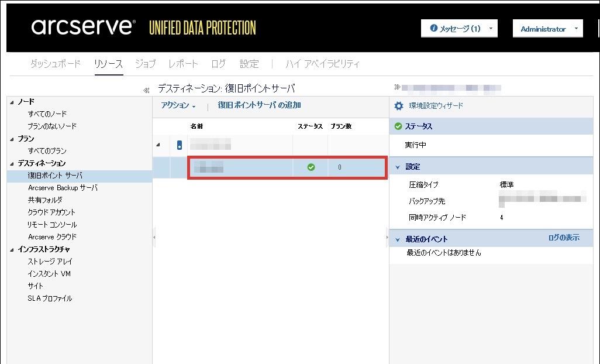Collapse the 設定 panel section
This screenshot has height=364, width=600.
click(x=398, y=167)
